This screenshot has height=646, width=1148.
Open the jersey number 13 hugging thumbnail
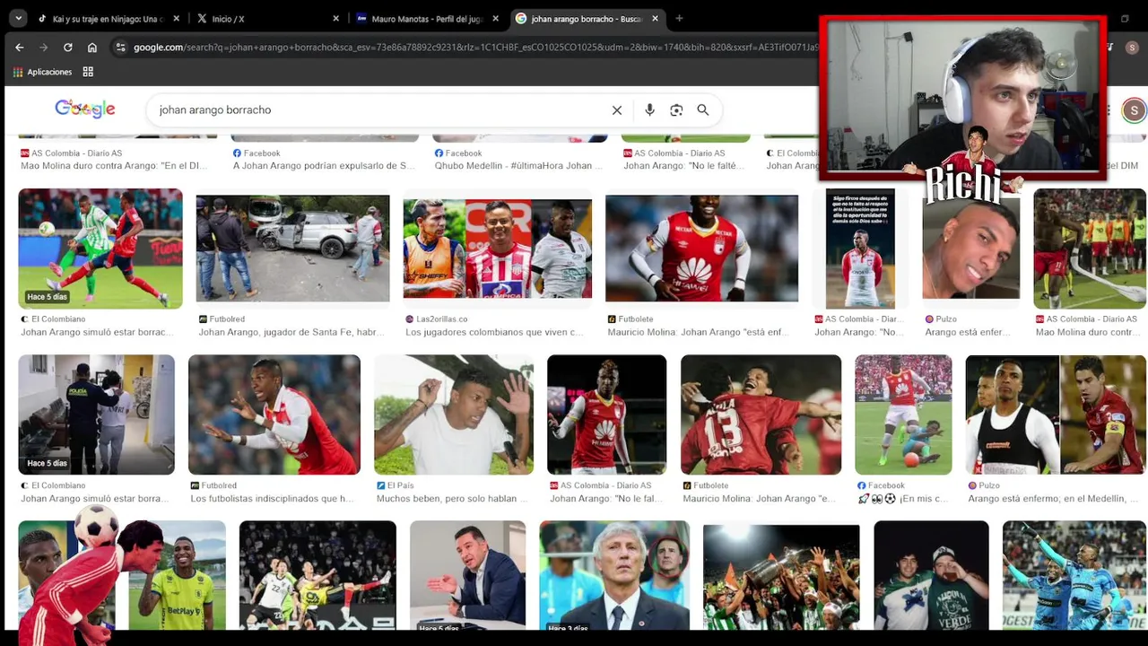(761, 415)
